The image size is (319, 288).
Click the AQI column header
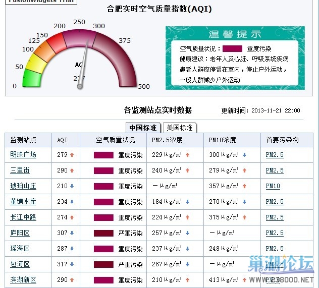(x=62, y=140)
